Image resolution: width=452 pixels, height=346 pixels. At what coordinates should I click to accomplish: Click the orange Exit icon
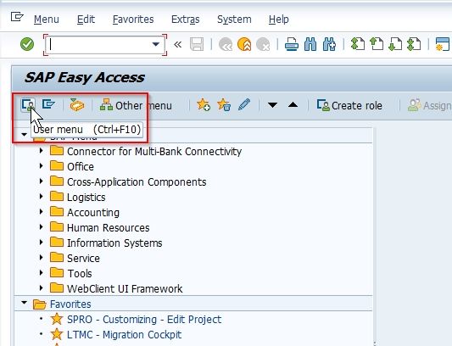click(244, 44)
